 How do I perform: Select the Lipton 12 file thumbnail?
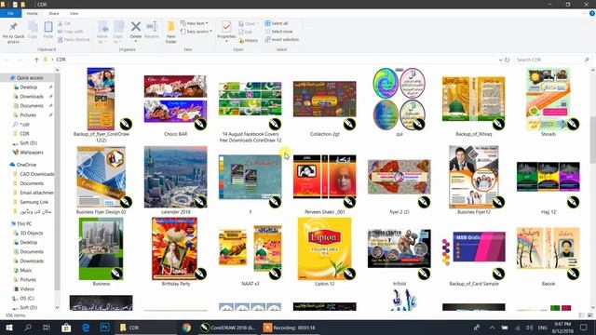pyautogui.click(x=325, y=248)
